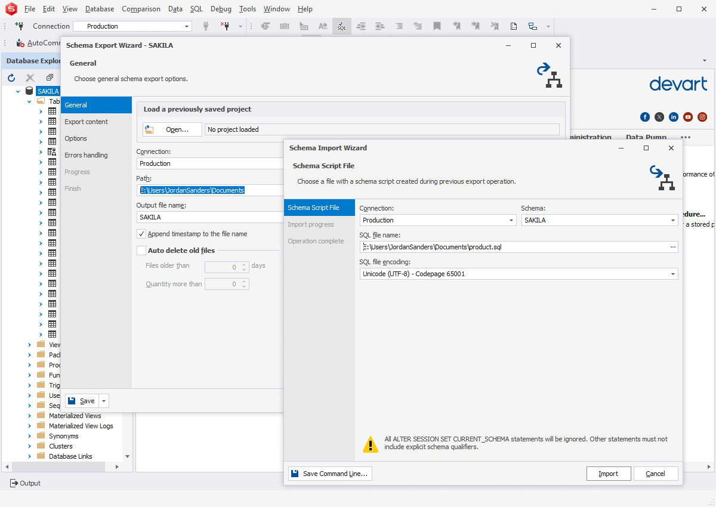Screen dimensions: 716x507
Task: Open the Comparison menu
Action: pyautogui.click(x=141, y=9)
